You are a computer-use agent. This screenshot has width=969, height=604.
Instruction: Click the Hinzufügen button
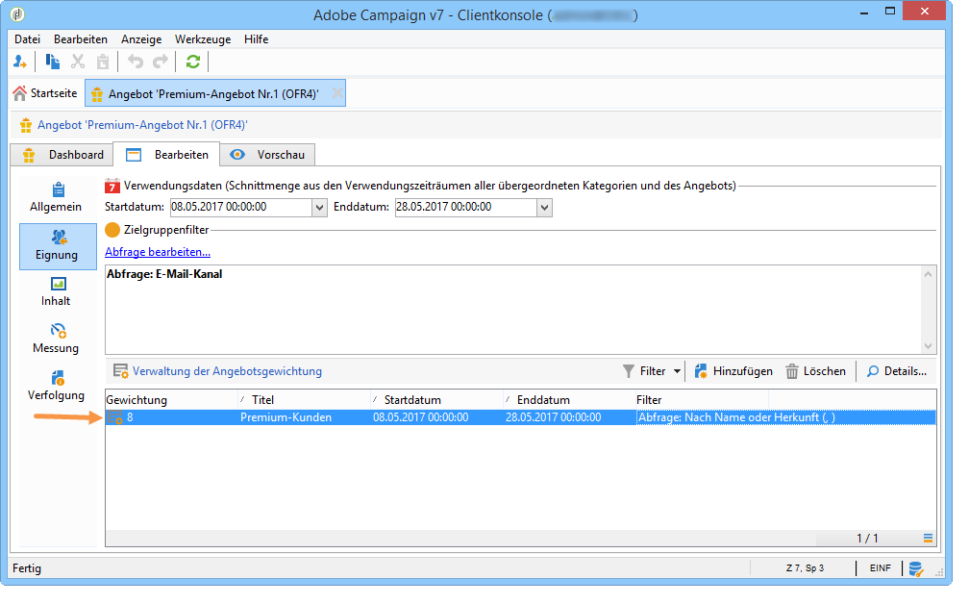pyautogui.click(x=733, y=371)
